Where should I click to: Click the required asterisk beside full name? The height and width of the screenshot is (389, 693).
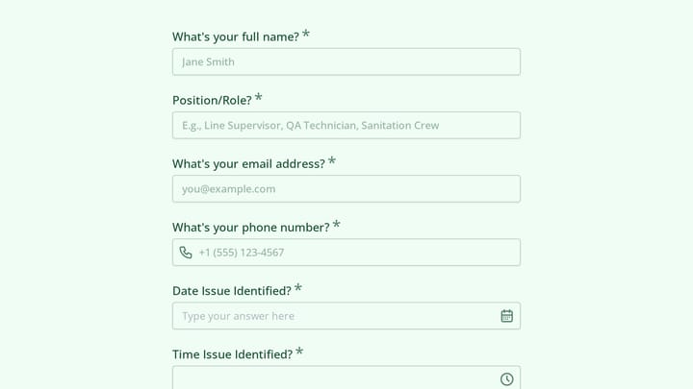tap(306, 34)
